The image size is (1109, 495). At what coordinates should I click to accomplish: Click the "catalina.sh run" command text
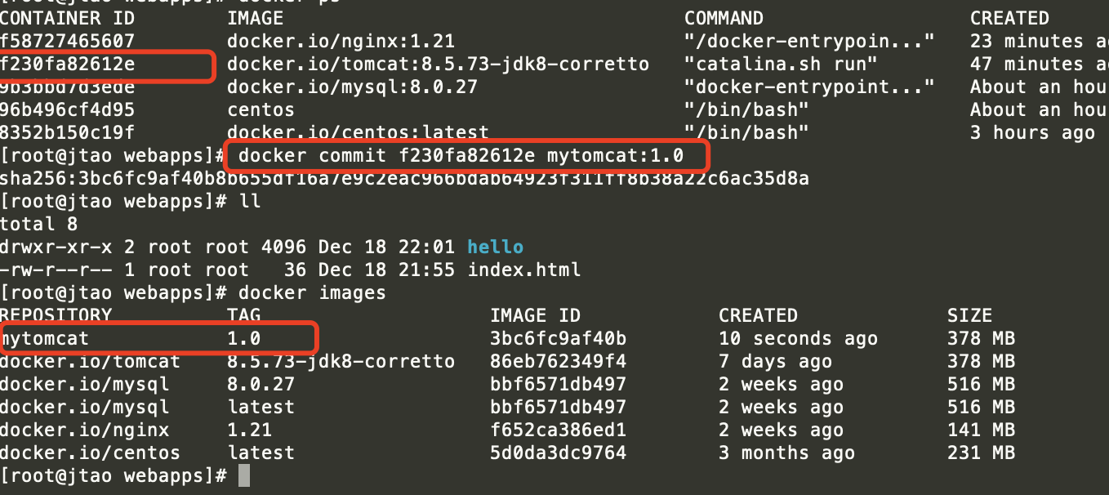point(781,65)
